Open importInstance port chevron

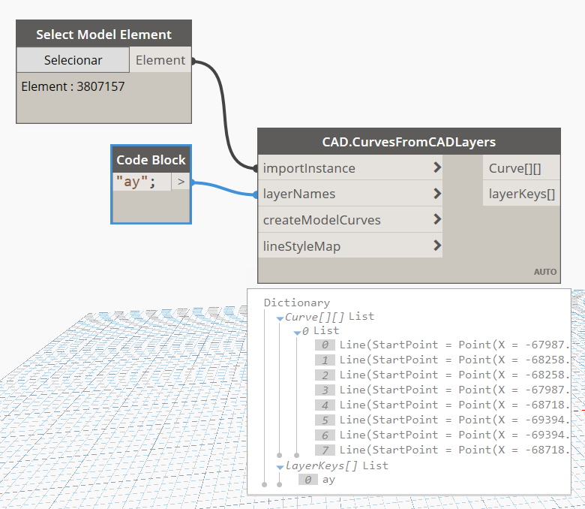(437, 167)
